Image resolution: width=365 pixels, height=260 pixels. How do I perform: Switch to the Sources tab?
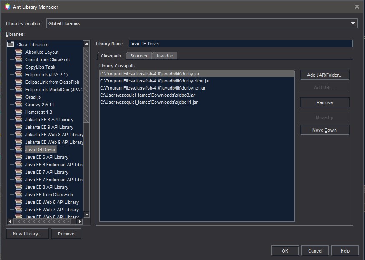pyautogui.click(x=139, y=56)
